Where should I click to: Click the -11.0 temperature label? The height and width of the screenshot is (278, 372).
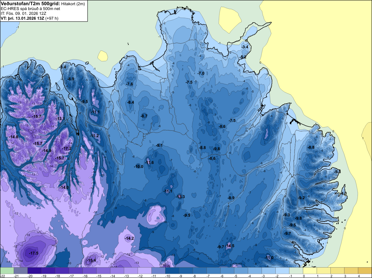269,258
